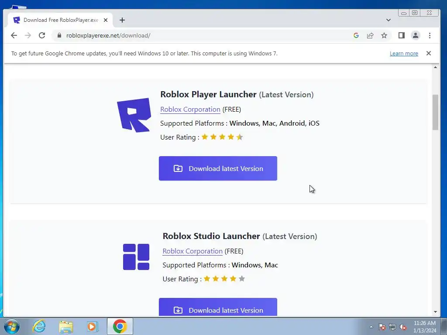
Task: Click the address bar URL field
Action: coord(199,35)
